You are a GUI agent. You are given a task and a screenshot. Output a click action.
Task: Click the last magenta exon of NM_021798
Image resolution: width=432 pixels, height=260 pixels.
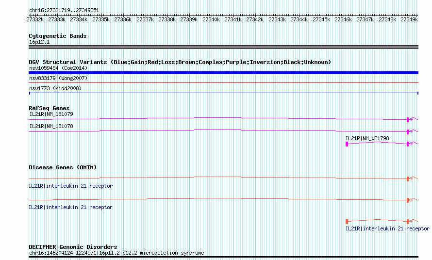[x=408, y=144]
